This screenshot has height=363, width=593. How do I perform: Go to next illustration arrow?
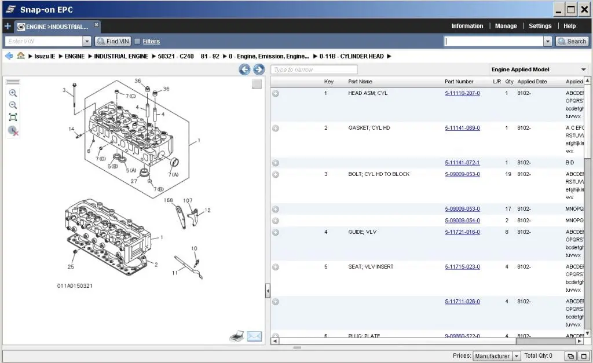259,69
